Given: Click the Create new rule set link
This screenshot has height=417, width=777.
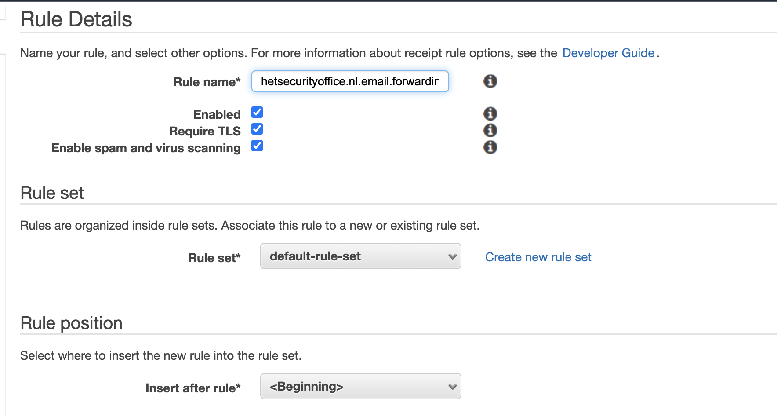Looking at the screenshot, I should coord(538,257).
